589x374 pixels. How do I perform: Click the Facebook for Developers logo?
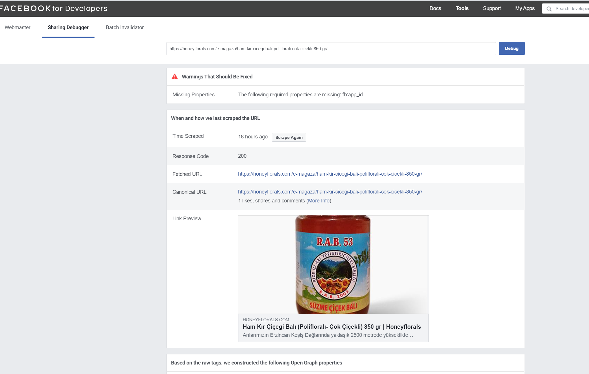coord(54,8)
